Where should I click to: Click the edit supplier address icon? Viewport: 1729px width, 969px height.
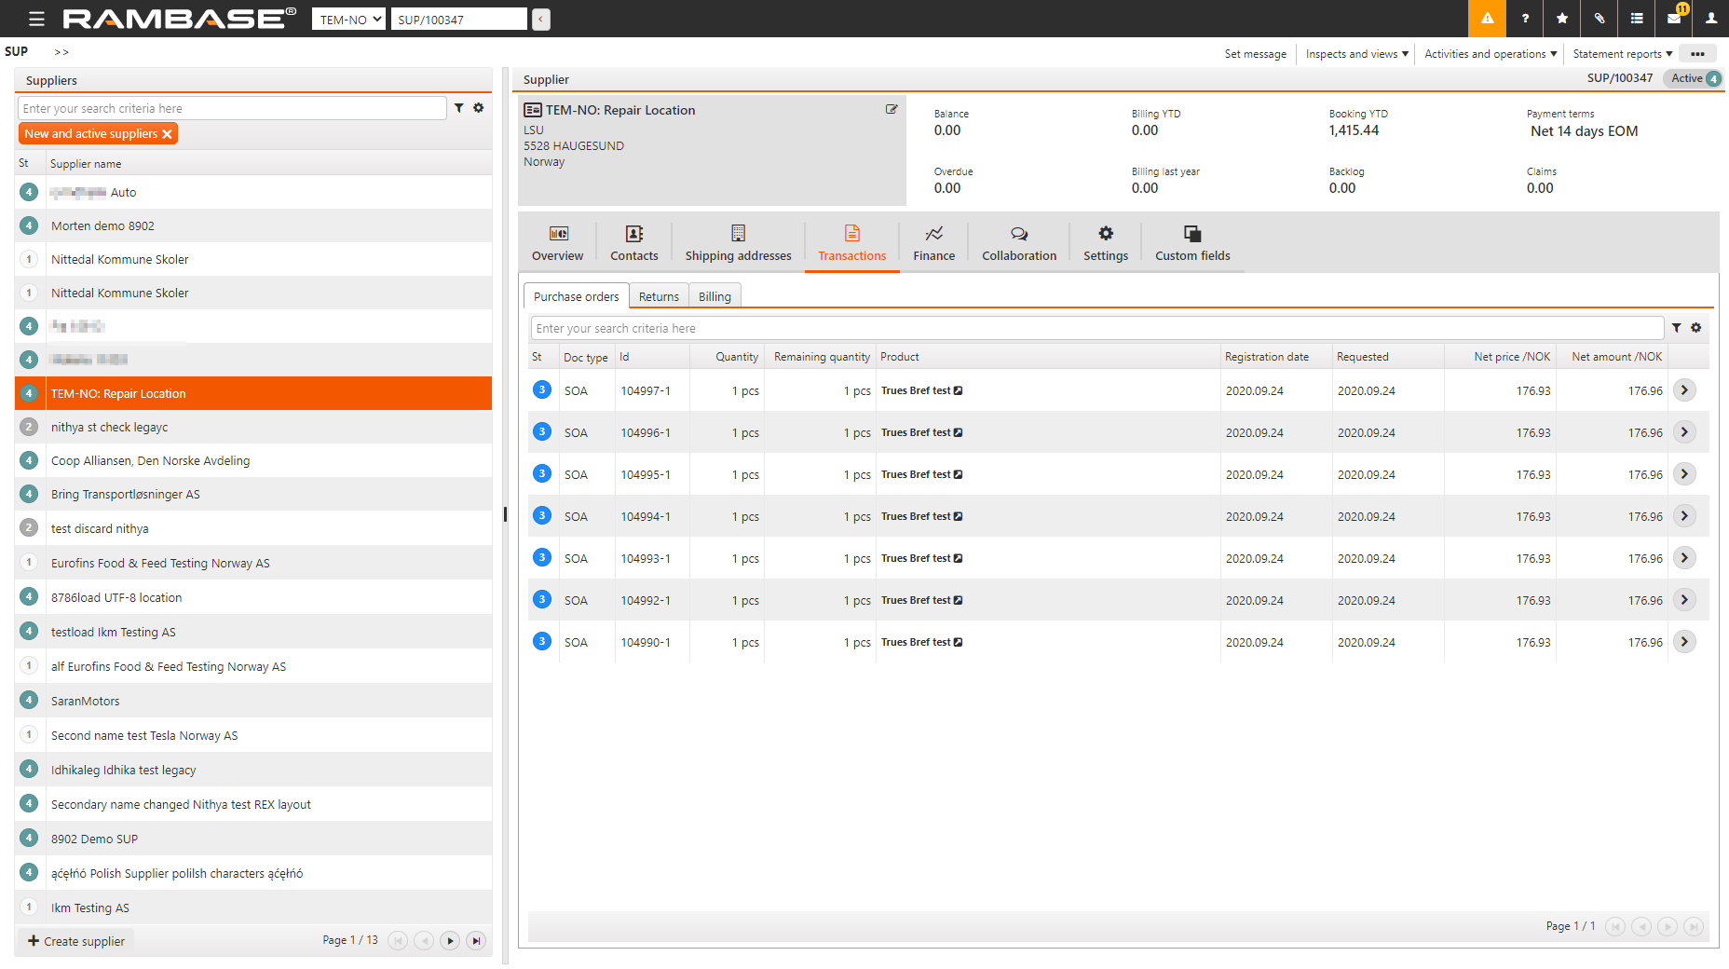[x=892, y=110]
